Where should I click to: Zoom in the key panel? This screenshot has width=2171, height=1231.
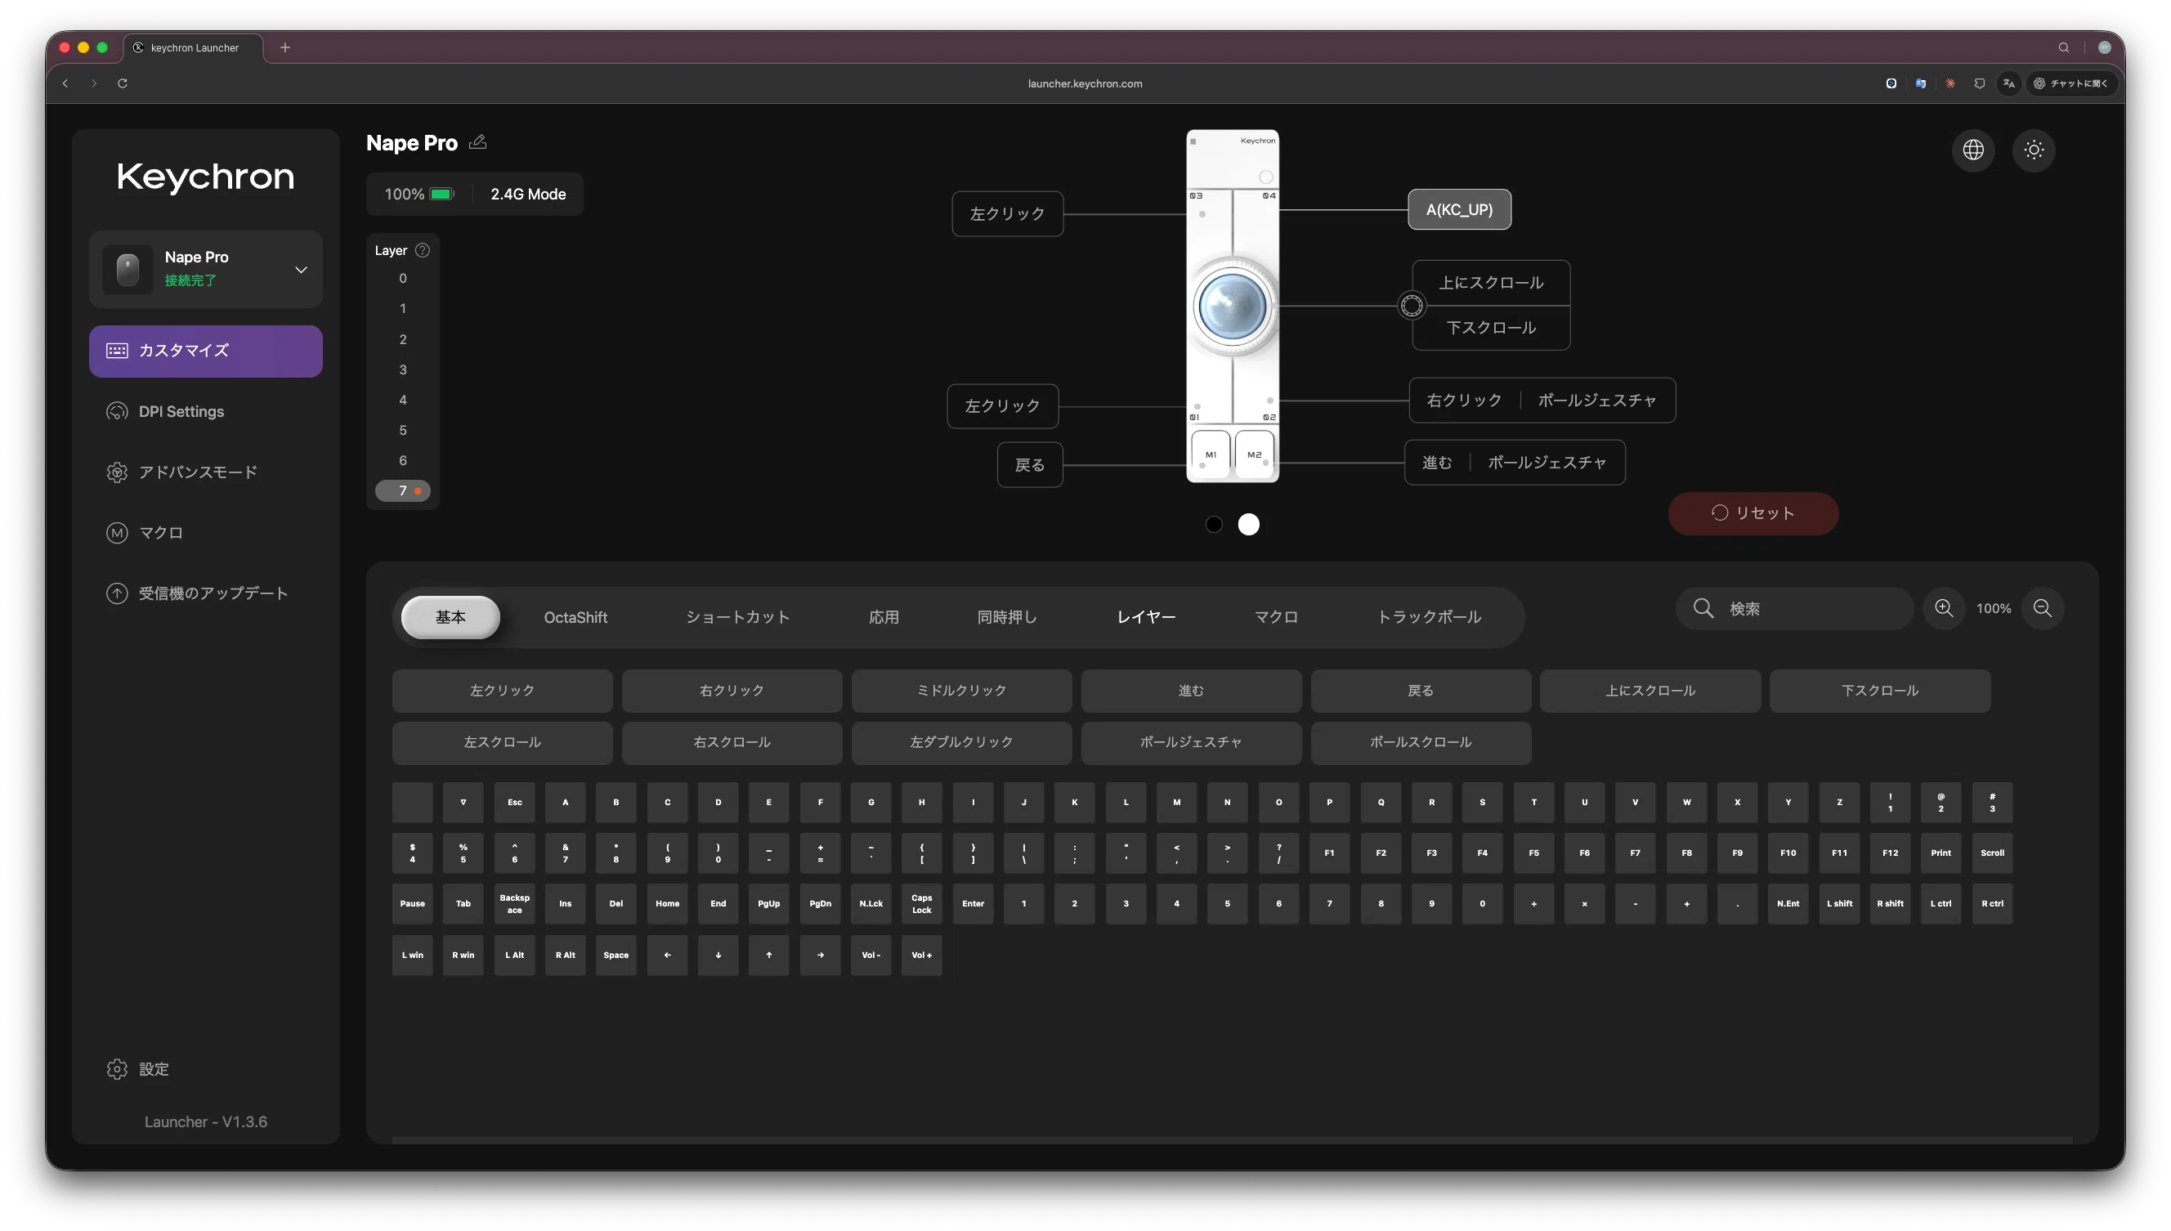pyautogui.click(x=1945, y=609)
